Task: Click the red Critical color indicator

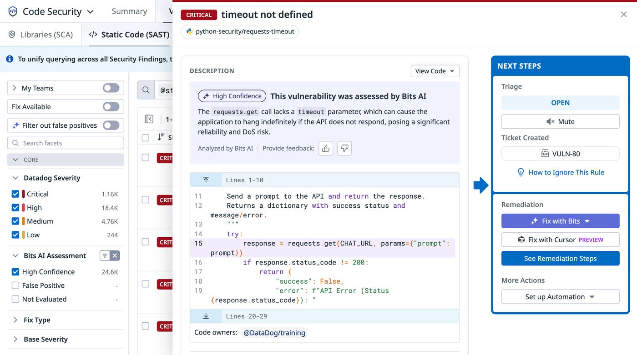Action: tap(24, 194)
